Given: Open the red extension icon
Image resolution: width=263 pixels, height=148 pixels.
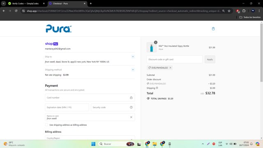Looking at the screenshot, I should 238,11.
